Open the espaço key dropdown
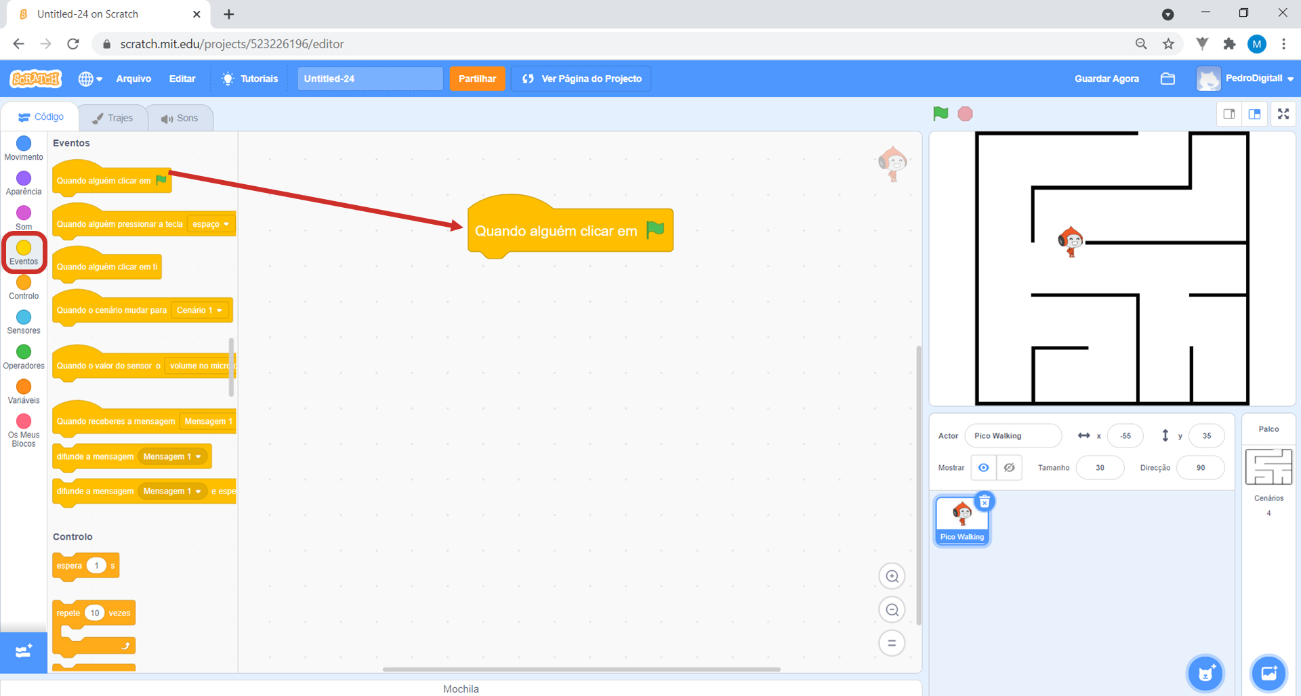Screen dimensions: 1301x696 (211, 224)
